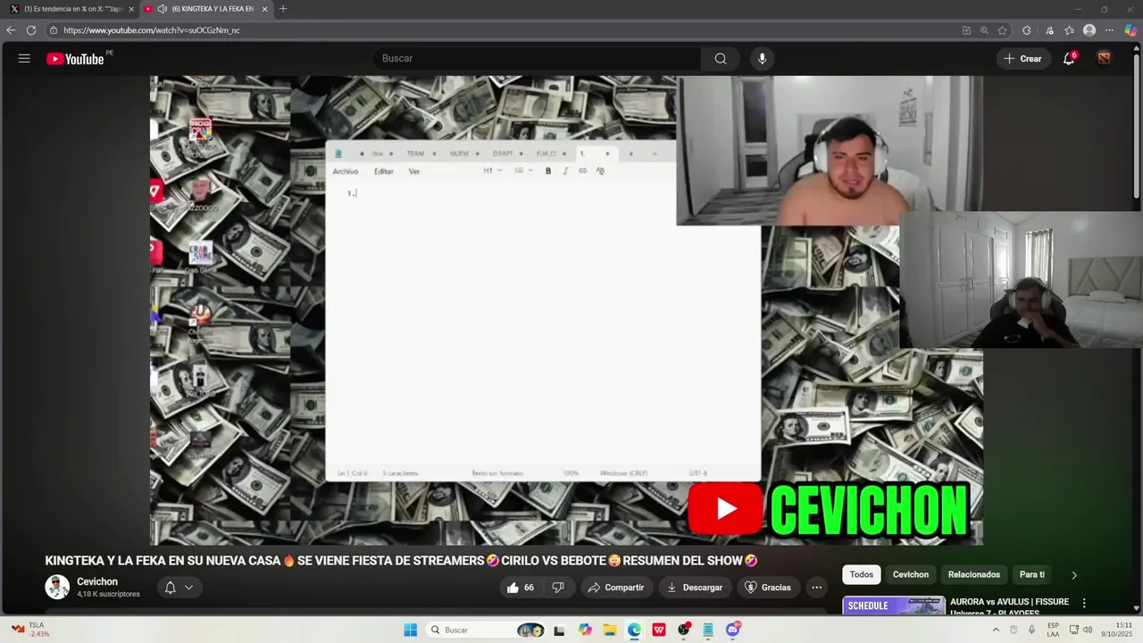Click the ESP LAA language indicator
1143x643 pixels.
[x=1053, y=630]
